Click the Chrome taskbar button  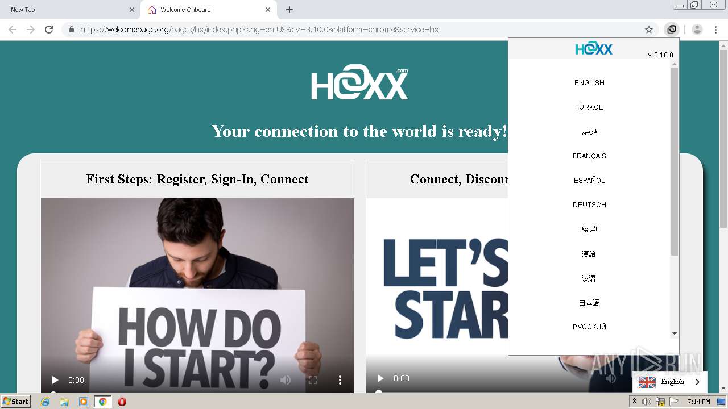[103, 402]
